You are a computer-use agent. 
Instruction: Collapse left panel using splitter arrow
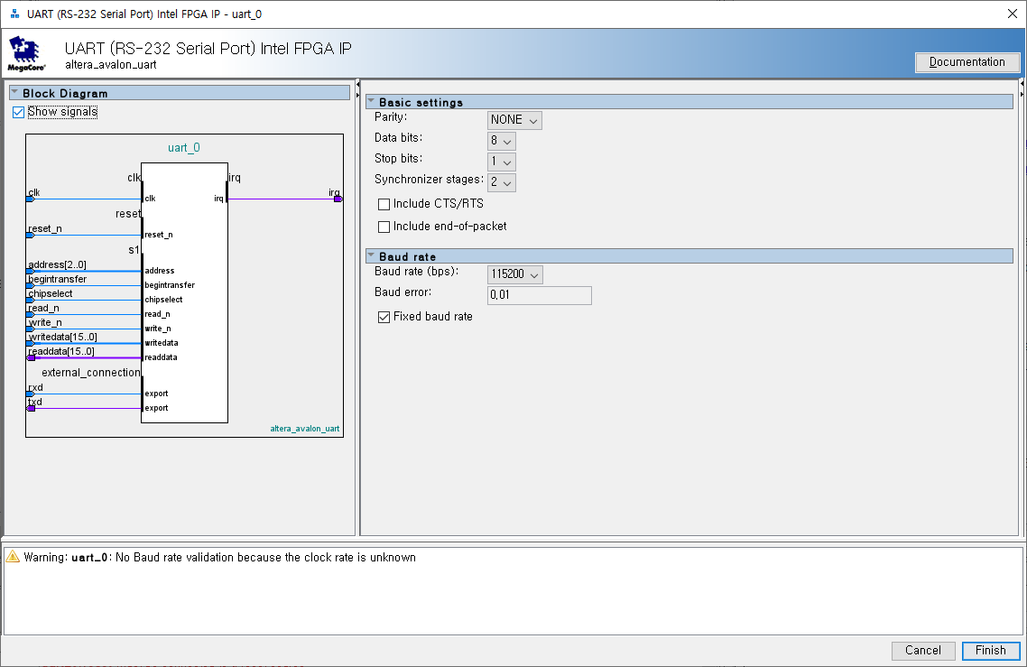point(357,85)
